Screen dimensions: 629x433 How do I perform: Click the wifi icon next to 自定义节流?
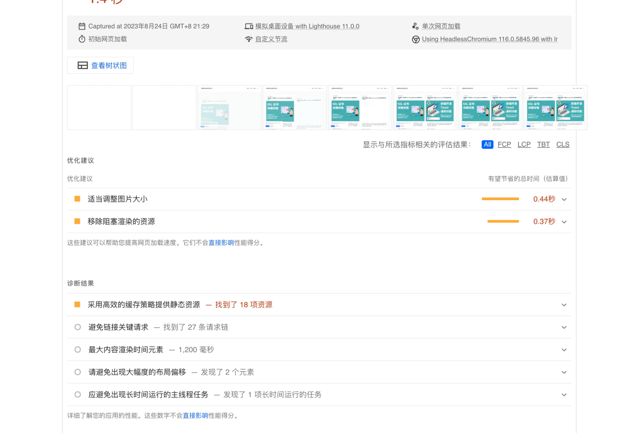coord(249,39)
